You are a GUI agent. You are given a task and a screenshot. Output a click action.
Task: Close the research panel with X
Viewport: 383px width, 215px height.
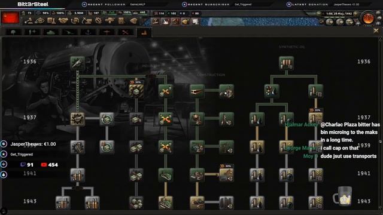click(376, 30)
